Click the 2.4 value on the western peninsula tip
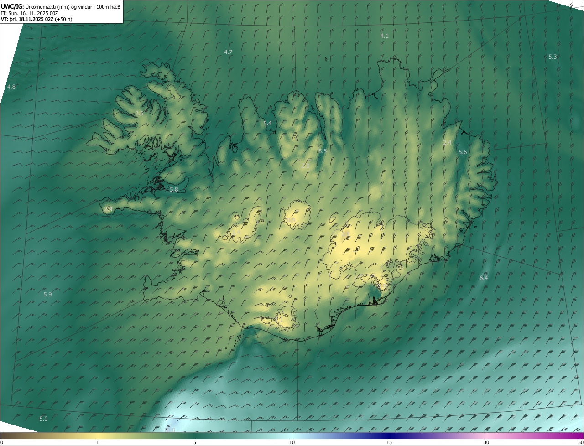The width and height of the screenshot is (584, 446). click(108, 208)
